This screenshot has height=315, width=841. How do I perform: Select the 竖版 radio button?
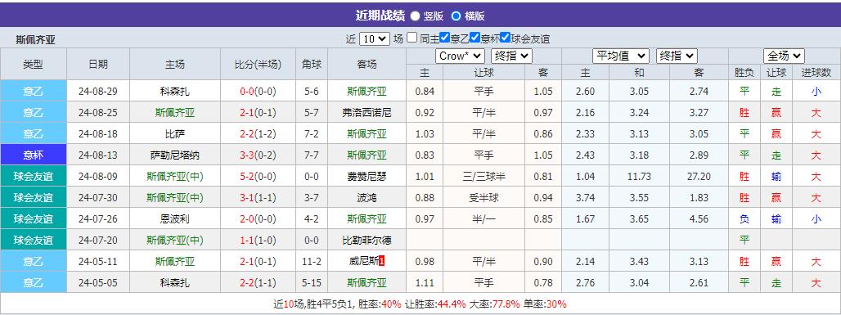point(415,16)
